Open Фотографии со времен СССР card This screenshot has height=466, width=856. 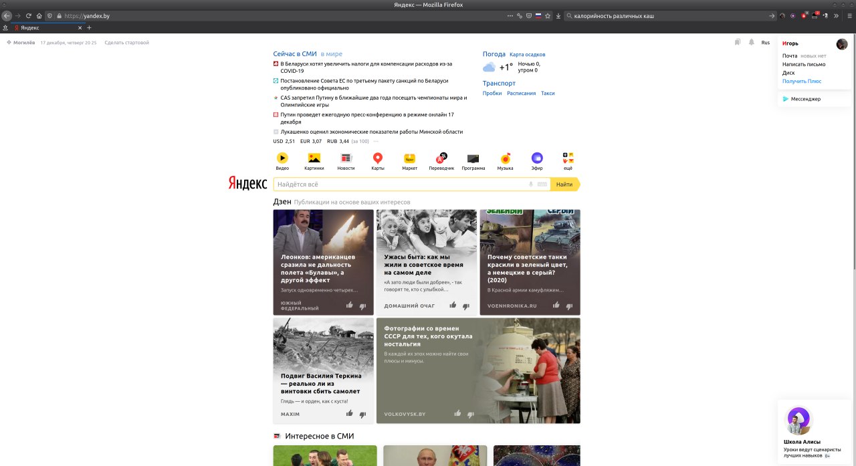[478, 370]
